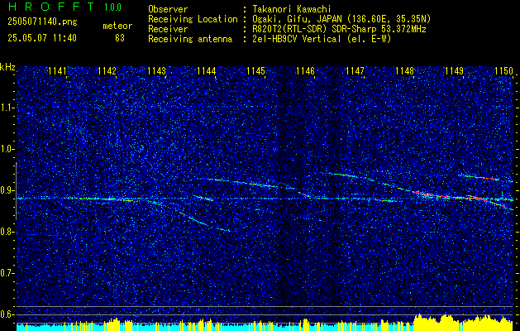520x331 pixels.
Task: Click the 0.9 kHz axis label
Action: coord(7,190)
